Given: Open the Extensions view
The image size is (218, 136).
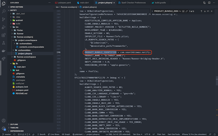Looking at the screenshot, I should pyautogui.click(x=4, y=35).
